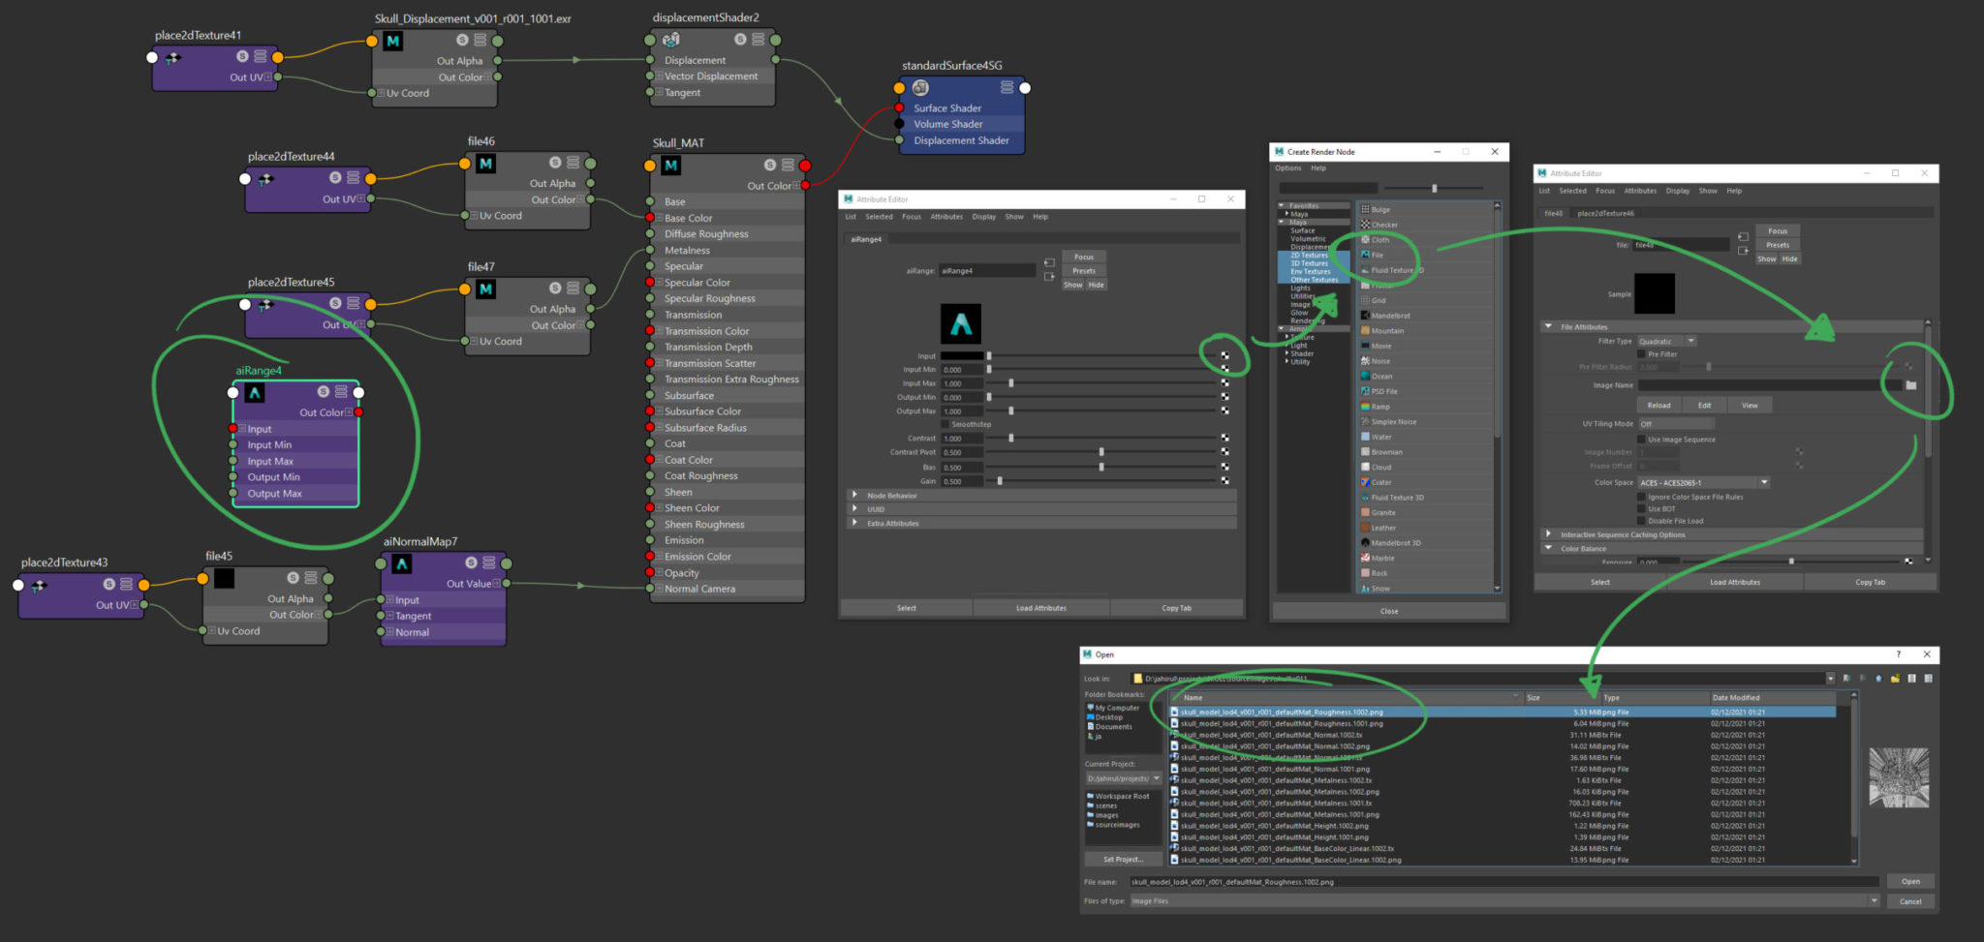Open the Color Space dropdown
The image size is (1984, 942).
coord(1763,482)
